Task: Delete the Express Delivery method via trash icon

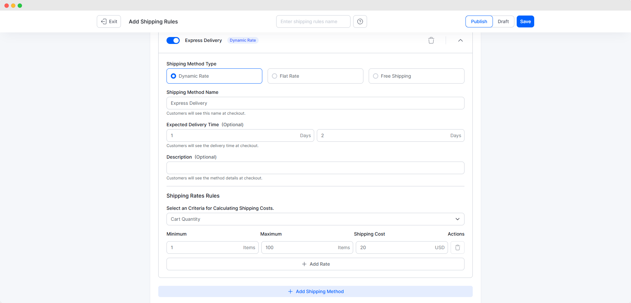Action: coord(431,40)
